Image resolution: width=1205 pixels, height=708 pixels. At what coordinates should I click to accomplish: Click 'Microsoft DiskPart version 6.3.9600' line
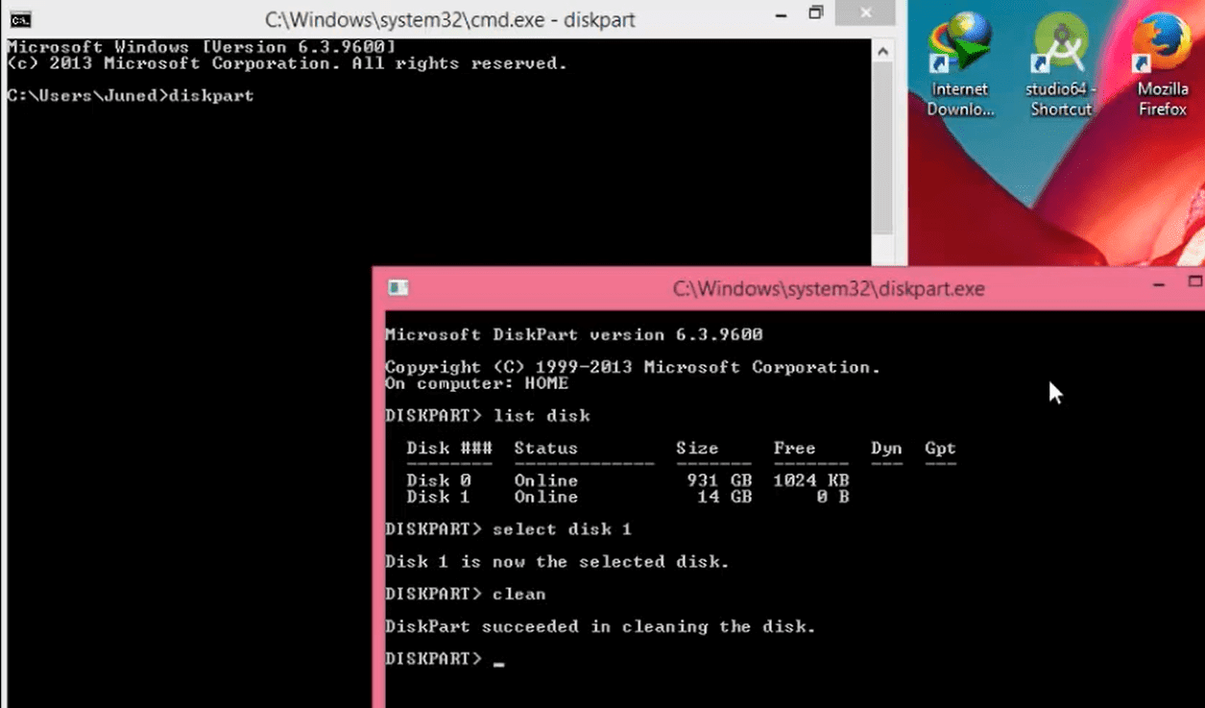(573, 335)
